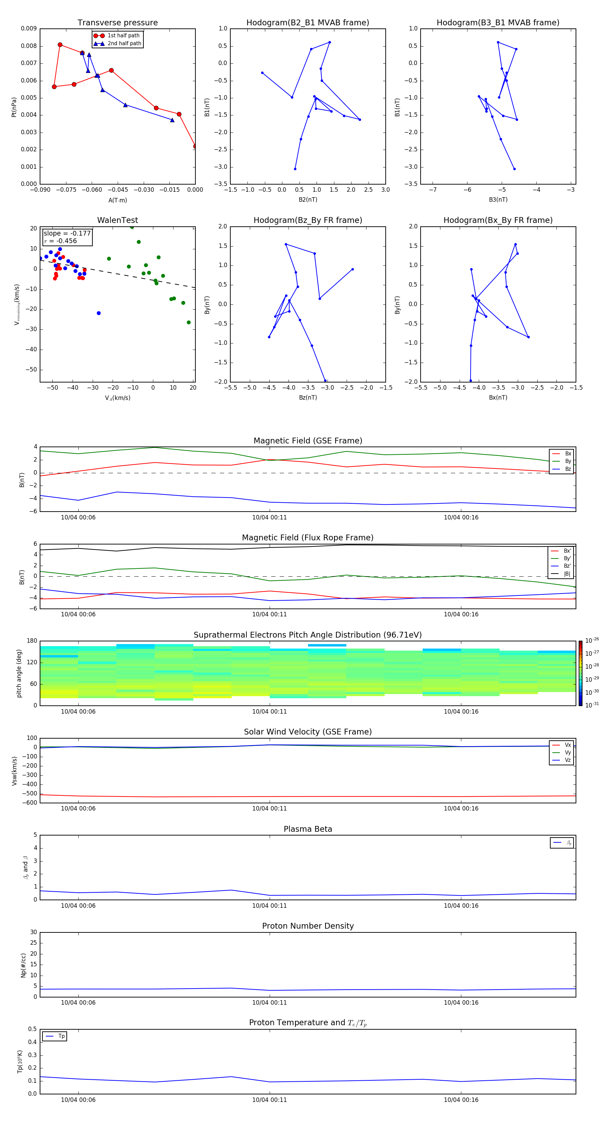Select the "r = -0.456" annotation
616x1130 pixels.
(61, 241)
